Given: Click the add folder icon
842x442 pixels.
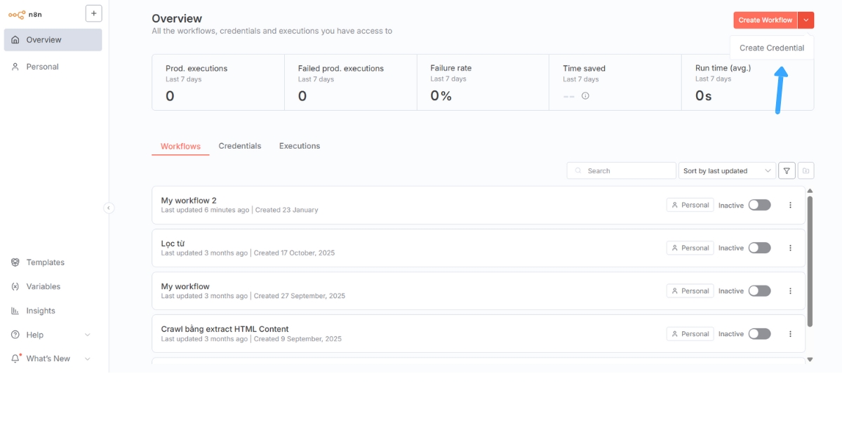Looking at the screenshot, I should point(806,170).
